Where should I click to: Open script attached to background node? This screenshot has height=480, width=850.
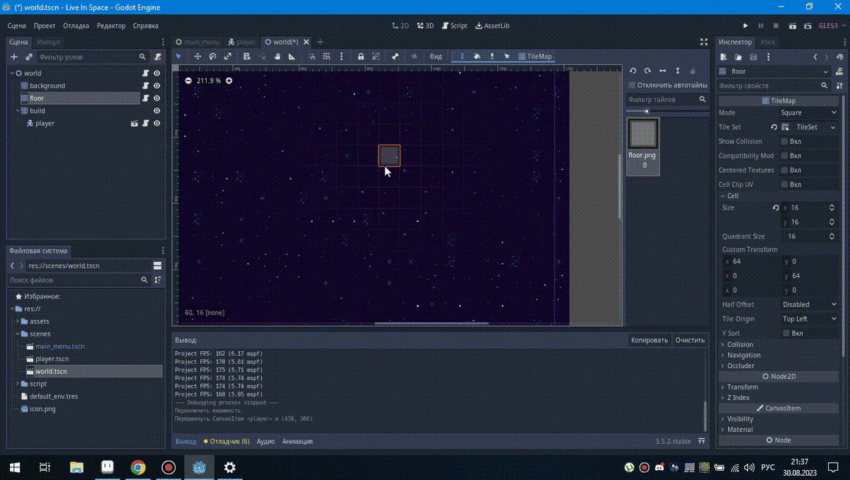pyautogui.click(x=145, y=86)
